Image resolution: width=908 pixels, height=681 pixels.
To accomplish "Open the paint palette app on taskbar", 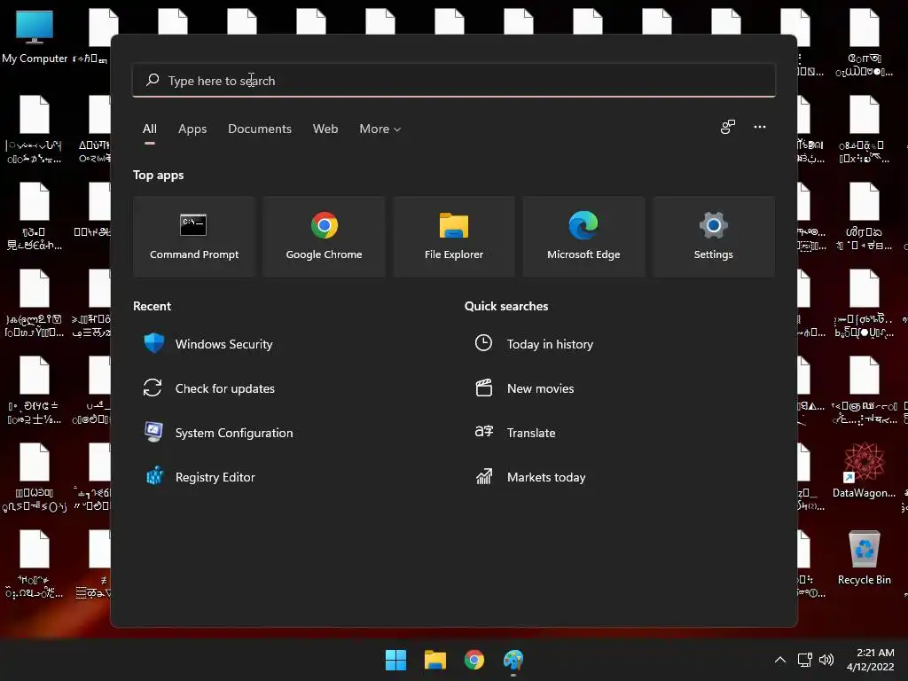I will [x=513, y=660].
